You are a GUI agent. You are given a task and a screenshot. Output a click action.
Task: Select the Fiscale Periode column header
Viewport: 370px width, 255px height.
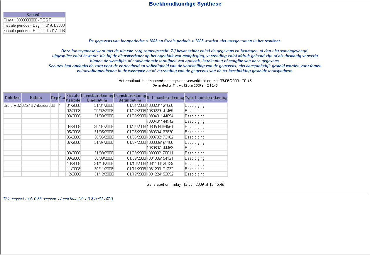pos(73,98)
